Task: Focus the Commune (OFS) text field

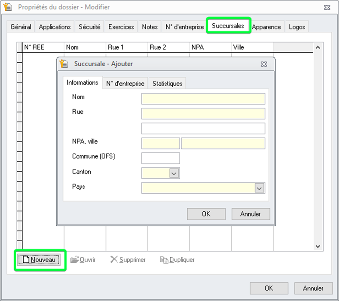Action: [x=160, y=158]
